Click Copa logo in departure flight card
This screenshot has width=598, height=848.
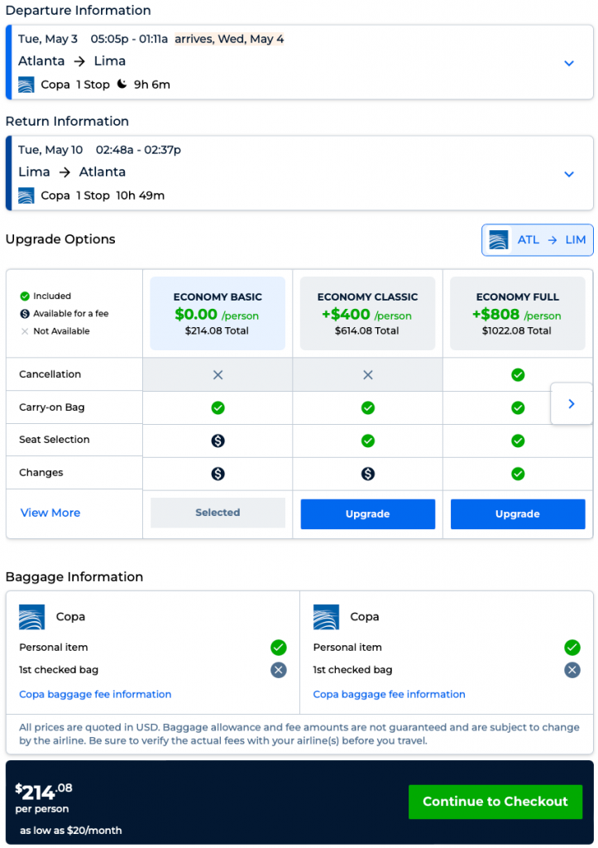point(26,84)
